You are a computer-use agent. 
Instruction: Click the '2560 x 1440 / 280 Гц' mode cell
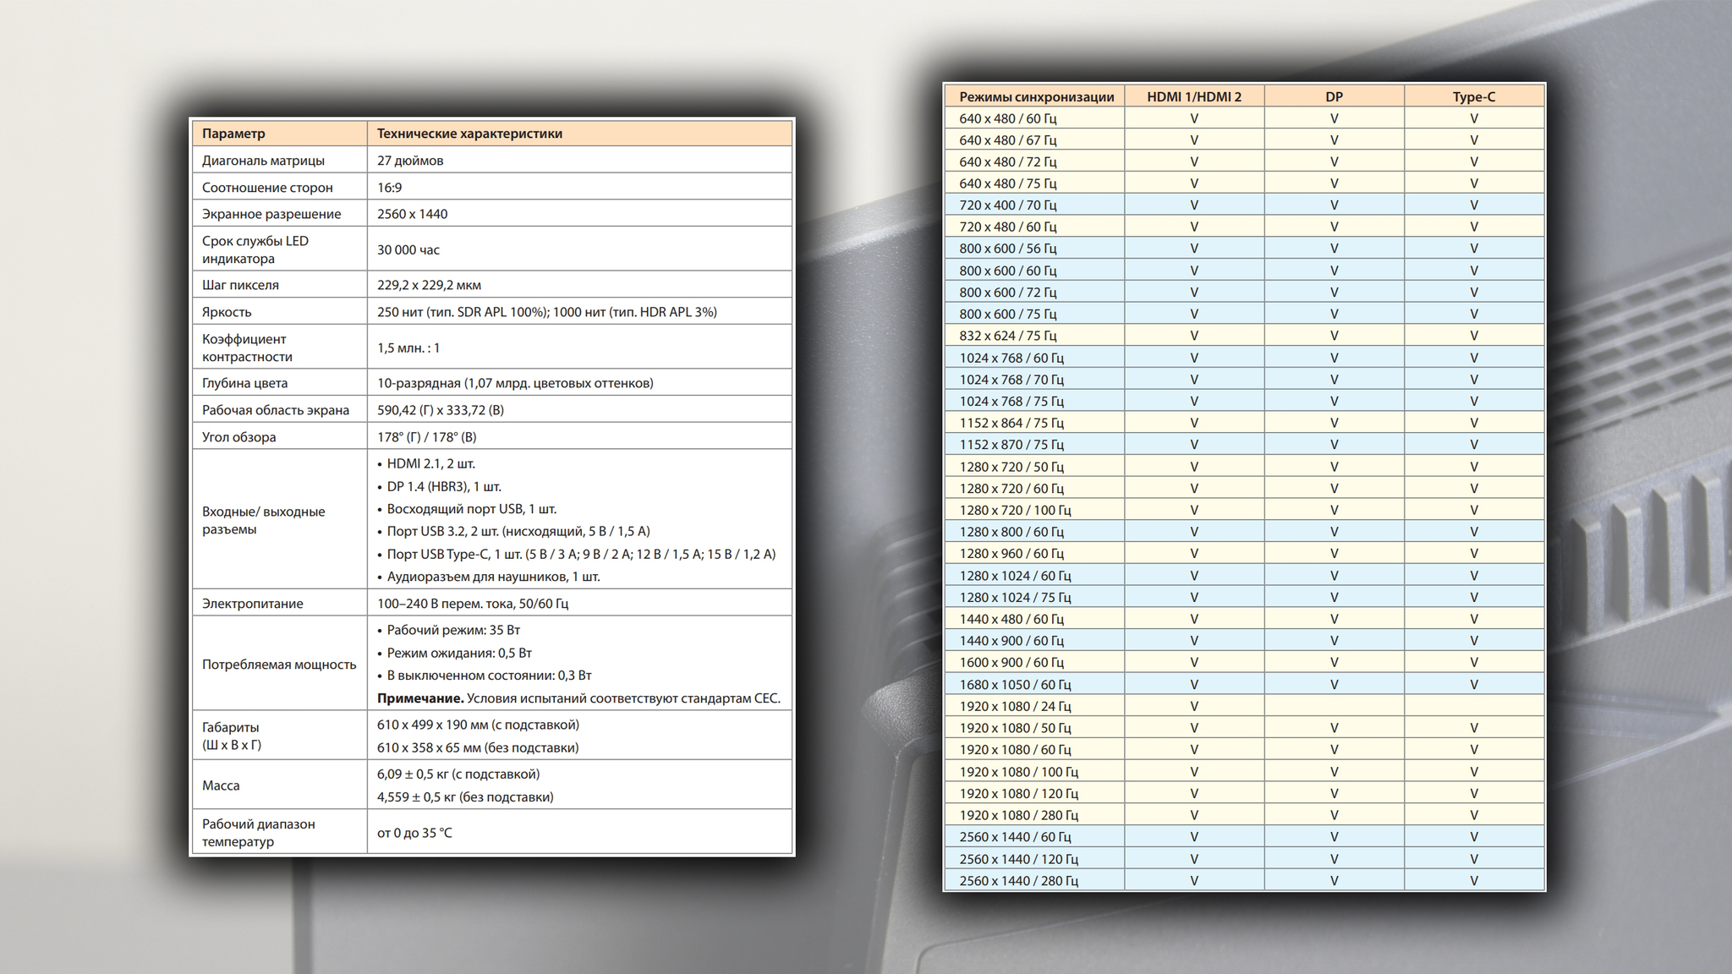click(x=1018, y=881)
